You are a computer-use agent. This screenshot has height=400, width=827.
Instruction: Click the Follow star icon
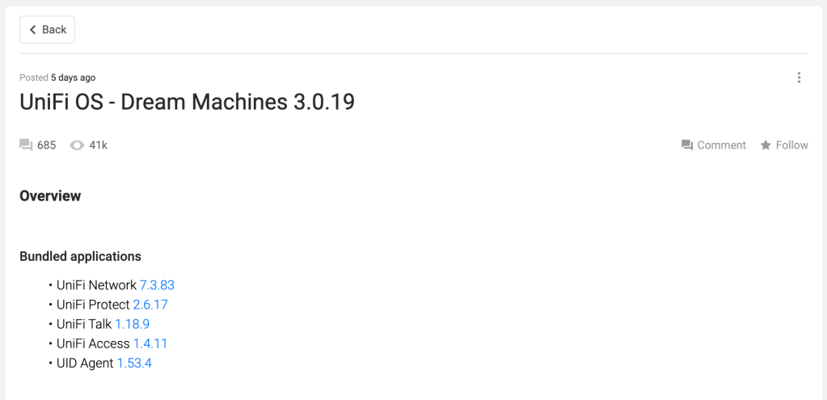(x=765, y=145)
